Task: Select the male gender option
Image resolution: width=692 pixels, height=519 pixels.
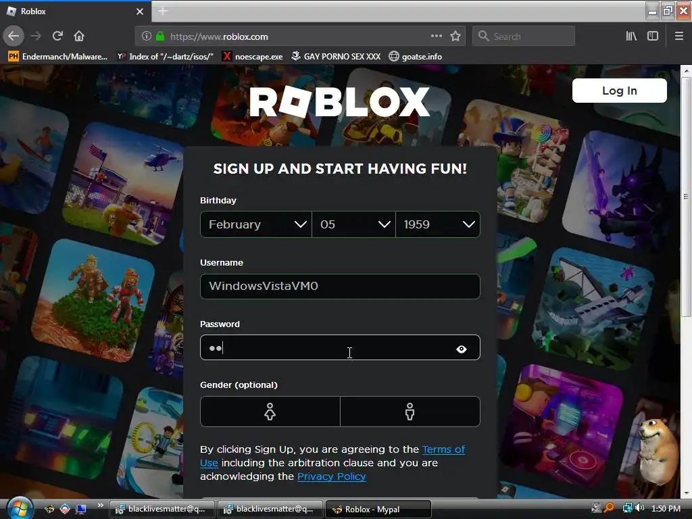Action: pos(410,412)
